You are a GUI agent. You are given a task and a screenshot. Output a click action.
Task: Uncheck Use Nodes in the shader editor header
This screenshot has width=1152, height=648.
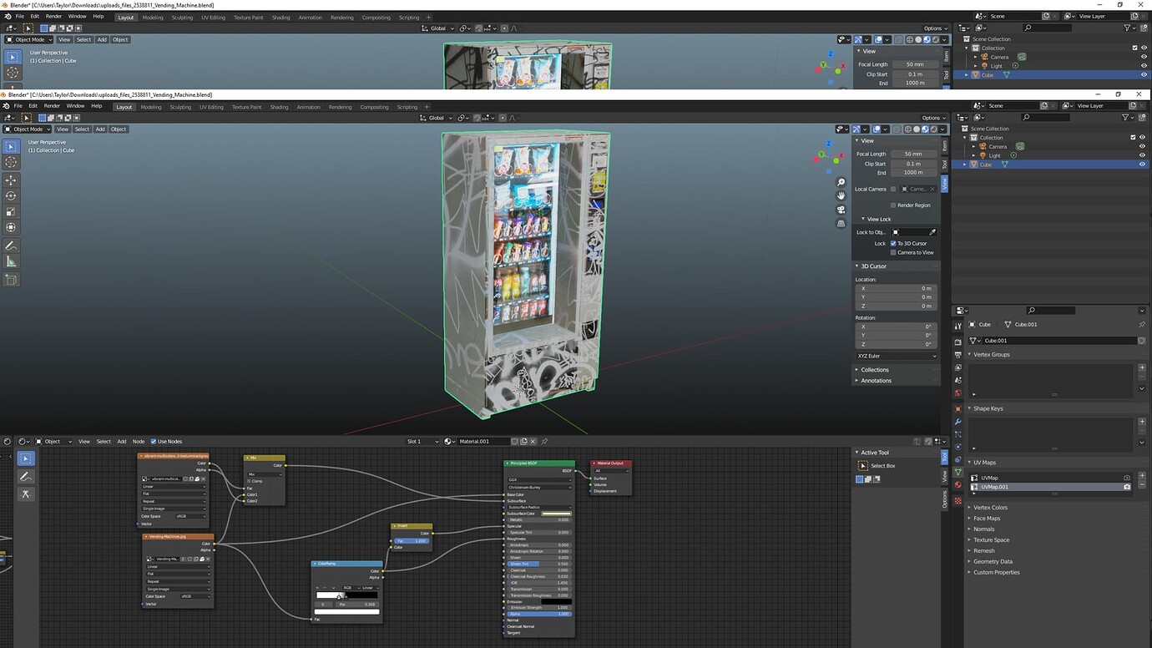click(154, 442)
